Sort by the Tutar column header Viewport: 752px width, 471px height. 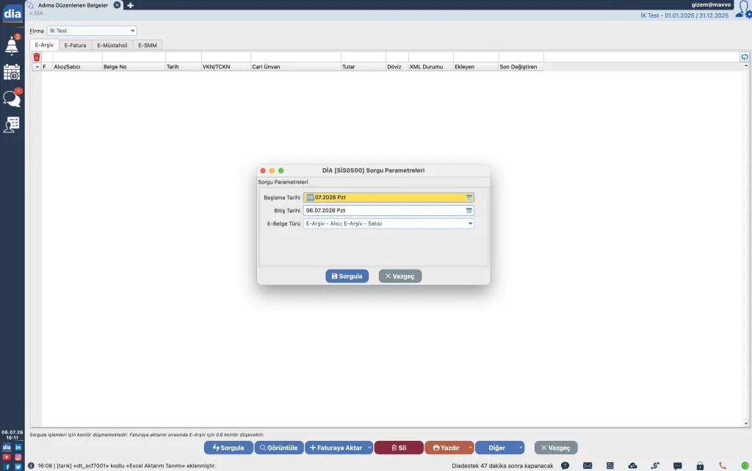(x=363, y=67)
